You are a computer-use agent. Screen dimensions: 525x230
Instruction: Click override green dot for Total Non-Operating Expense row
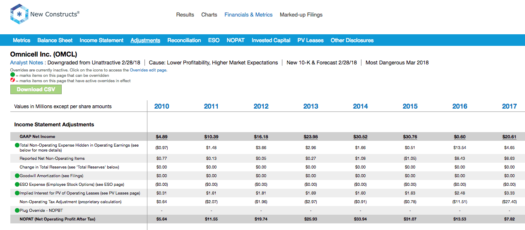[17, 145]
